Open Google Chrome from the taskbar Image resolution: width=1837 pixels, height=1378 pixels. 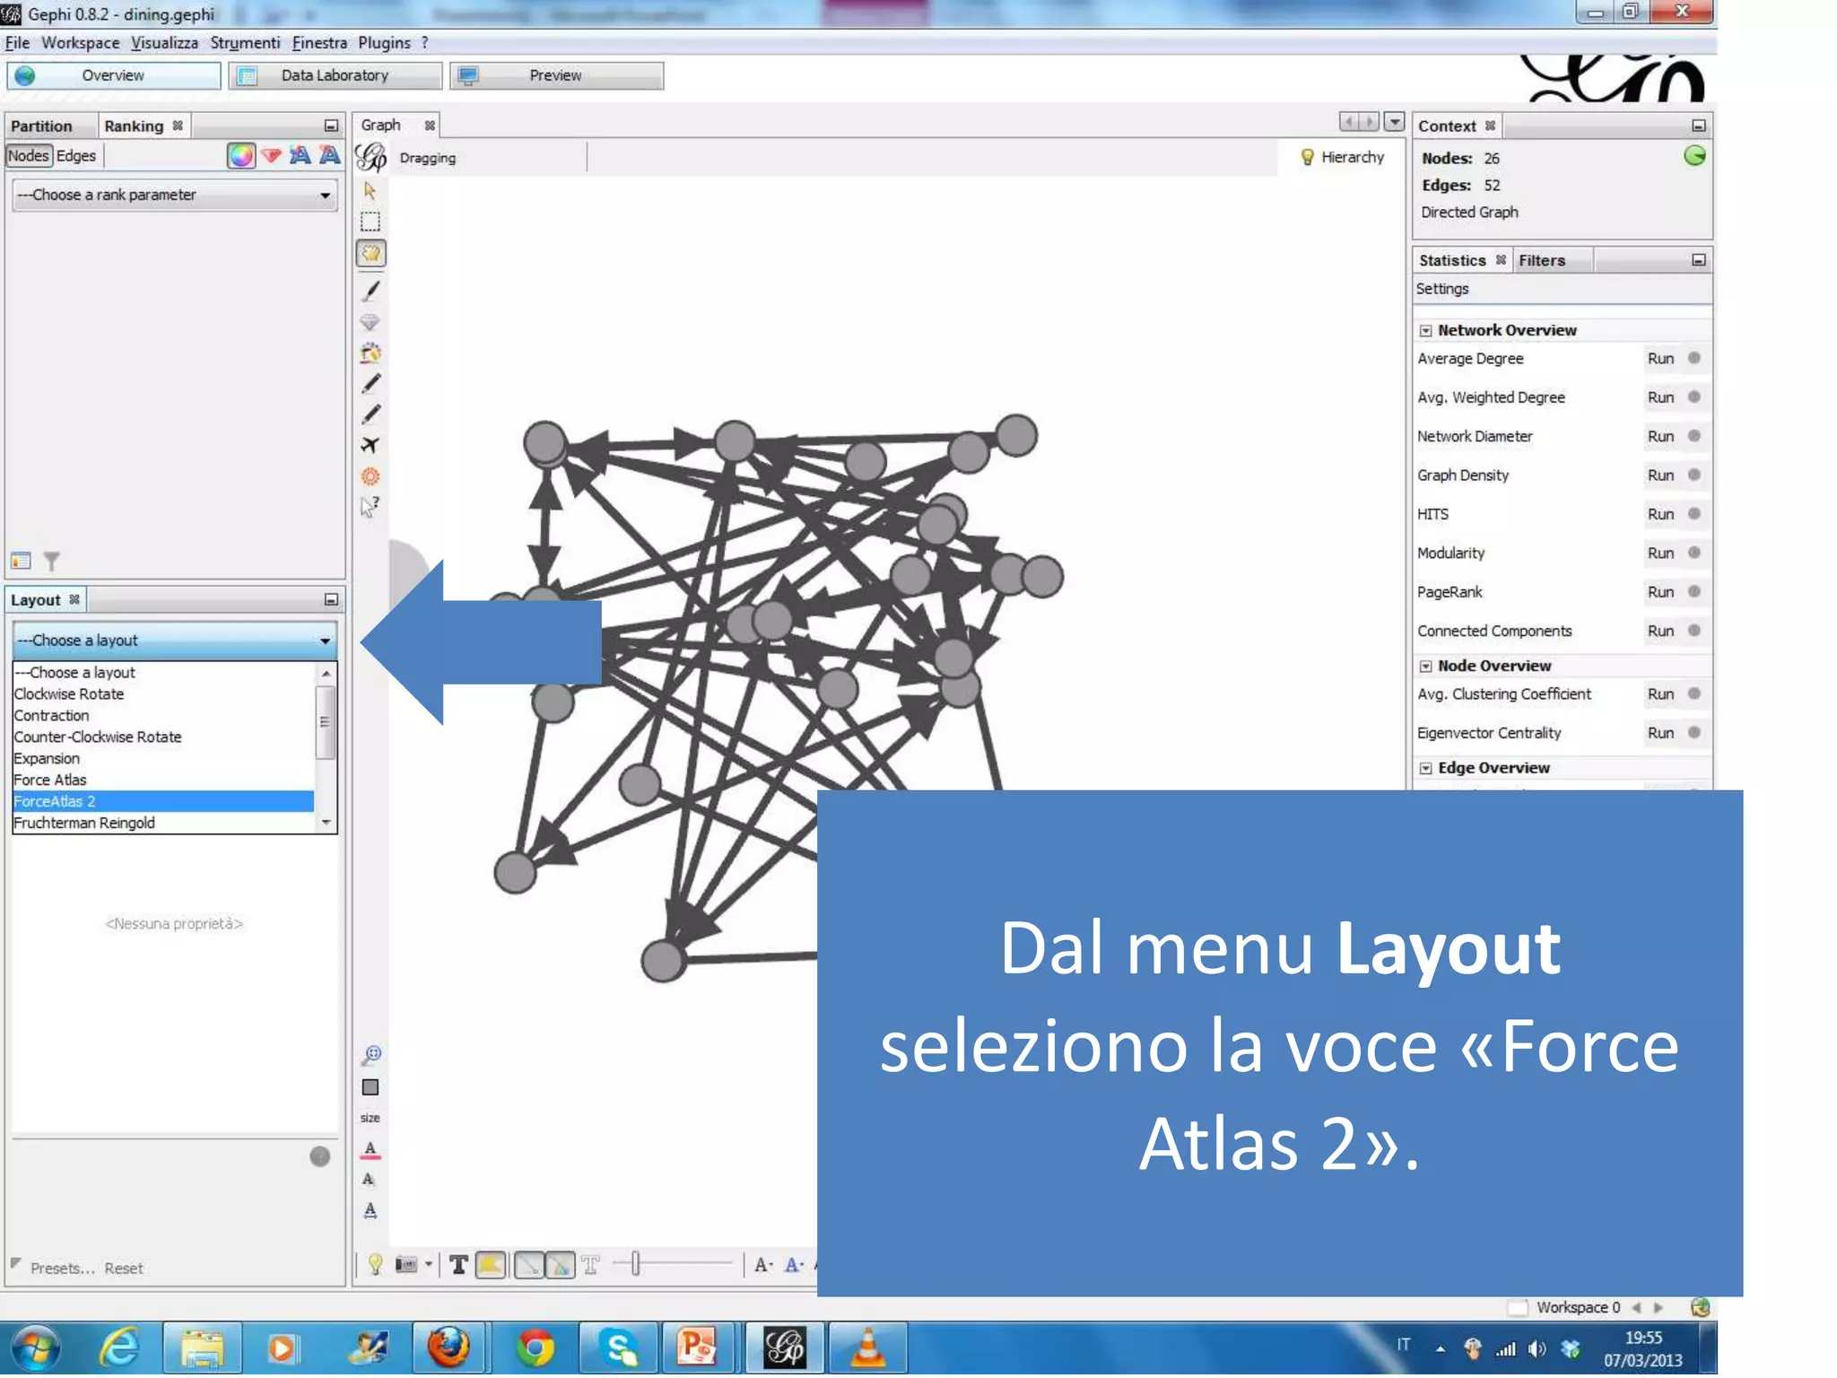(x=535, y=1347)
